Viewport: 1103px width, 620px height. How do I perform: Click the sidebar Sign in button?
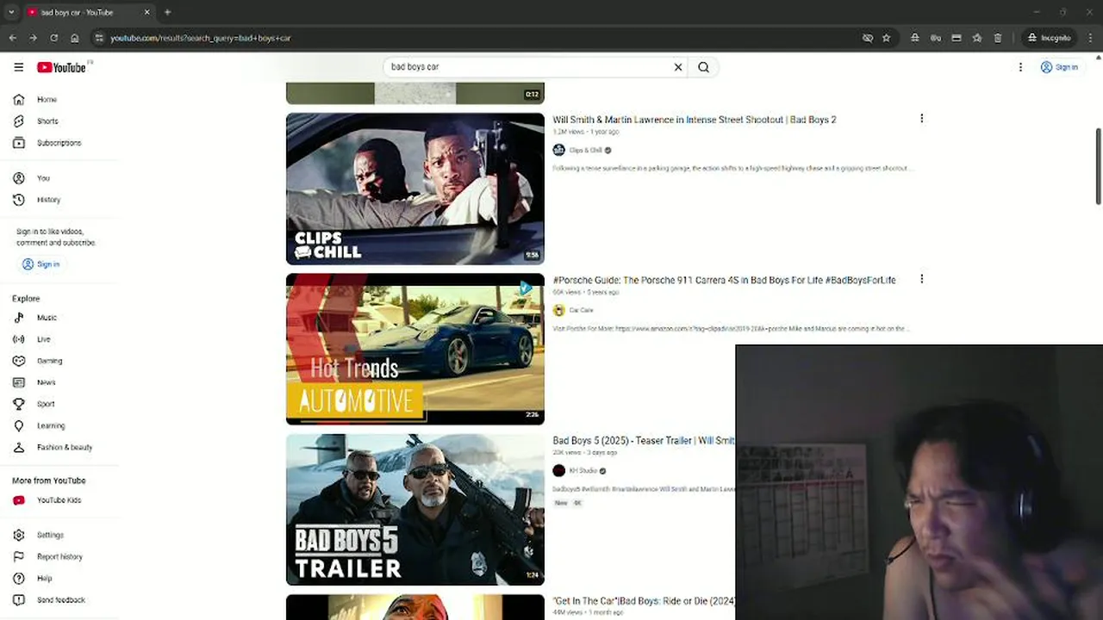pyautogui.click(x=41, y=264)
